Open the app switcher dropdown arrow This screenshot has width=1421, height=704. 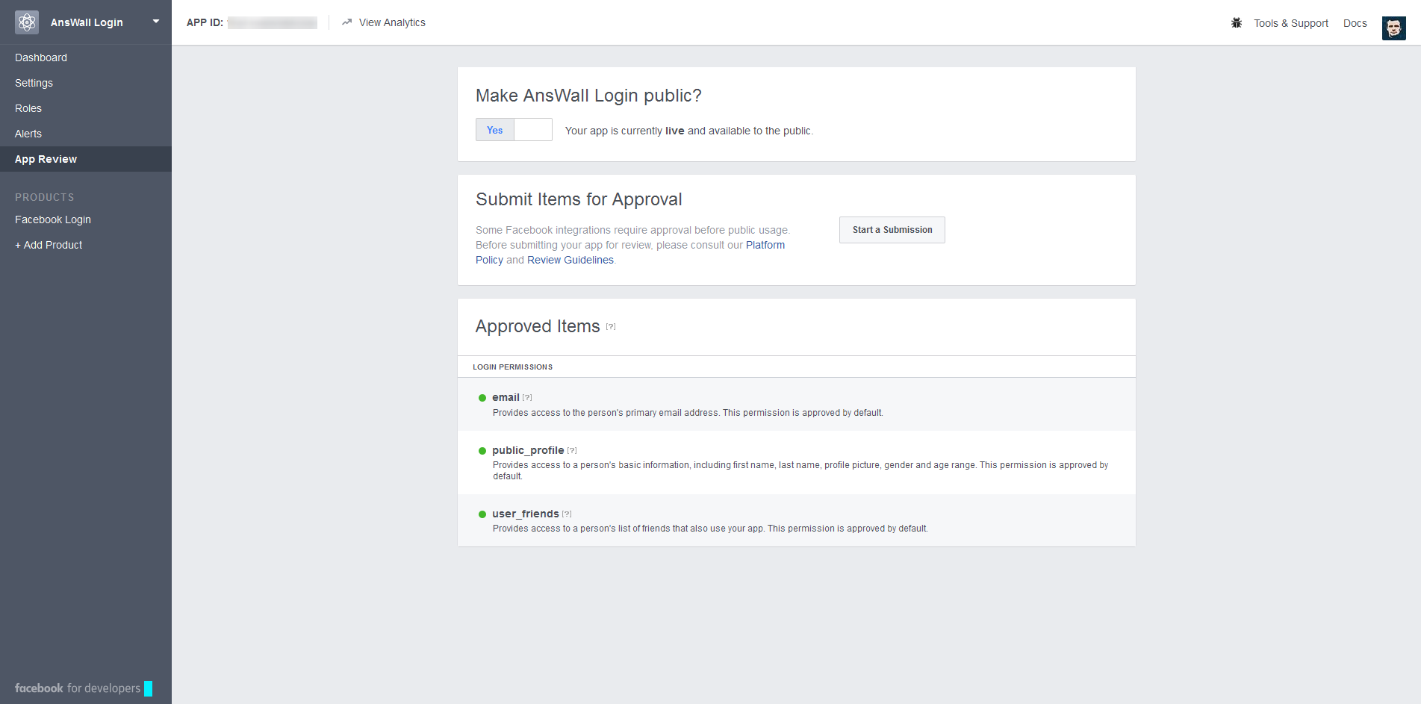pyautogui.click(x=156, y=22)
